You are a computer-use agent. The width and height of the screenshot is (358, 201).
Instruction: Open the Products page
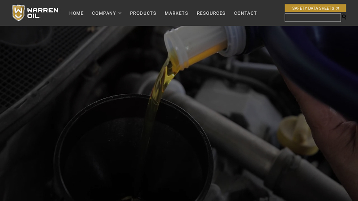pyautogui.click(x=143, y=13)
